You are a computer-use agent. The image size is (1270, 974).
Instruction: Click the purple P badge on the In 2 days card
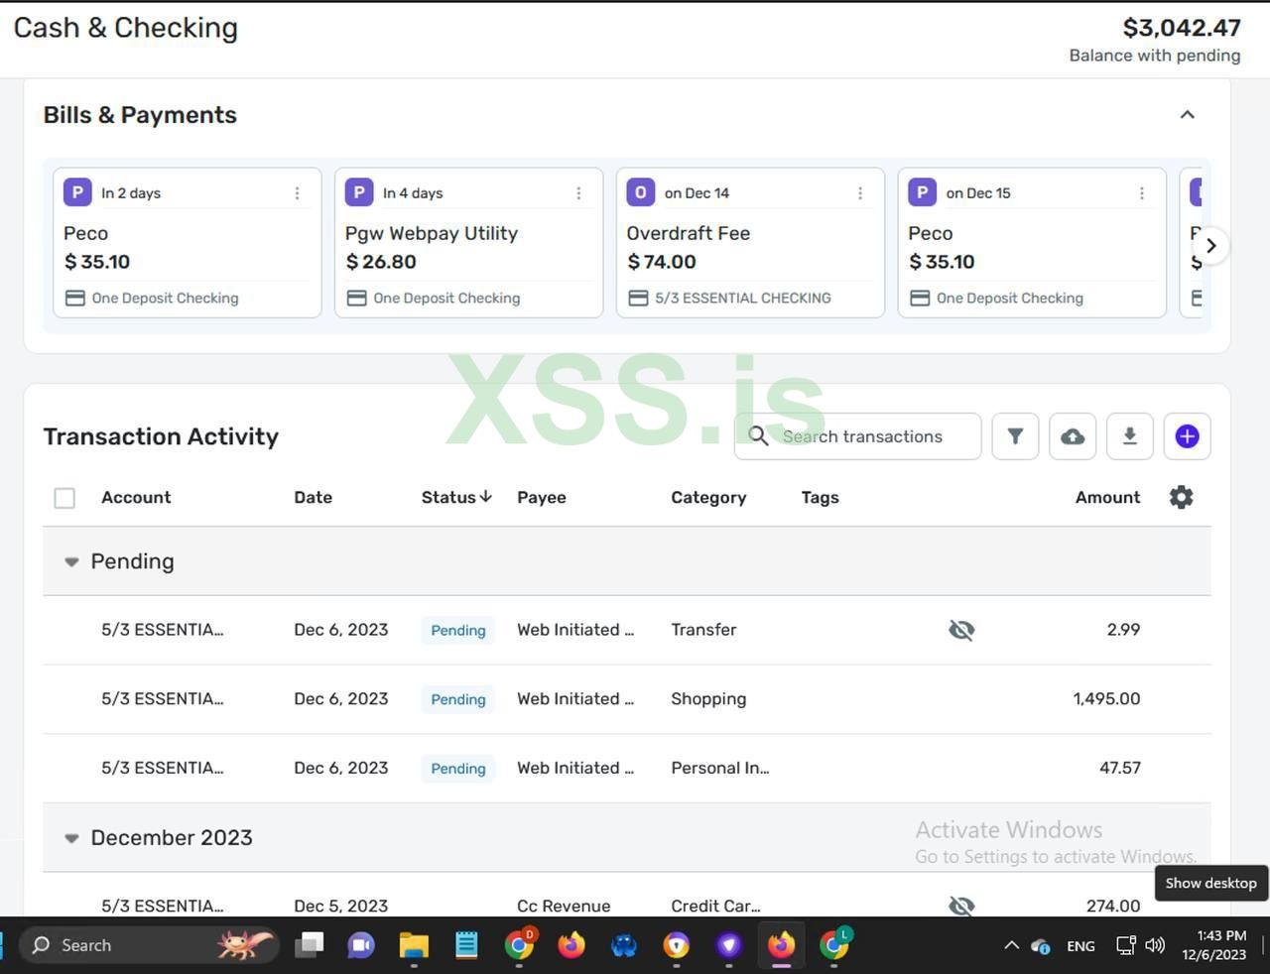click(77, 192)
